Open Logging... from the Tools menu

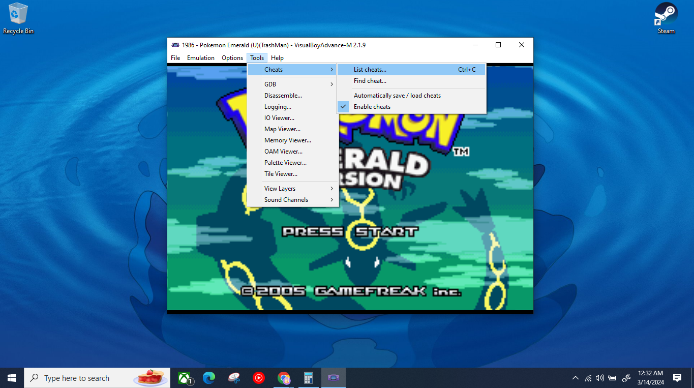pos(292,107)
